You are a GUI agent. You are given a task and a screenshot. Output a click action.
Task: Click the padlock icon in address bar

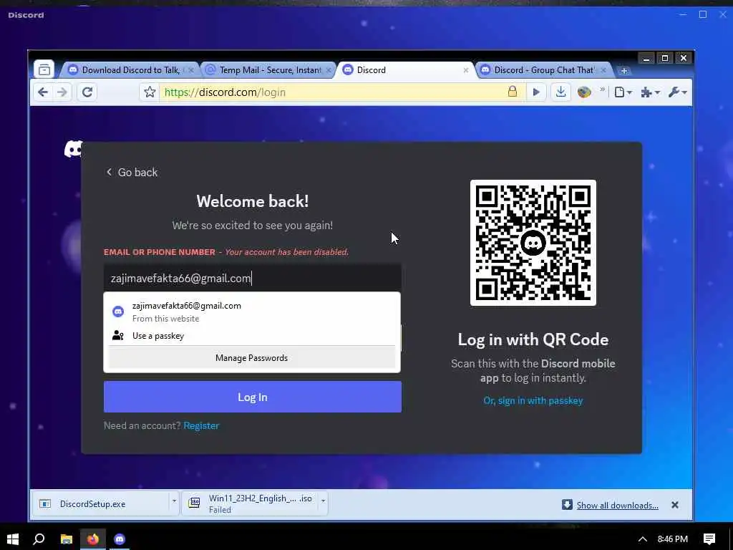coord(513,92)
